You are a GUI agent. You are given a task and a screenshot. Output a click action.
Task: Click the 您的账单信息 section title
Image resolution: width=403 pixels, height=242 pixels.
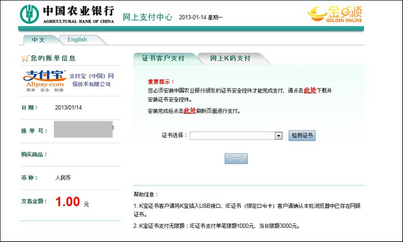[53, 58]
